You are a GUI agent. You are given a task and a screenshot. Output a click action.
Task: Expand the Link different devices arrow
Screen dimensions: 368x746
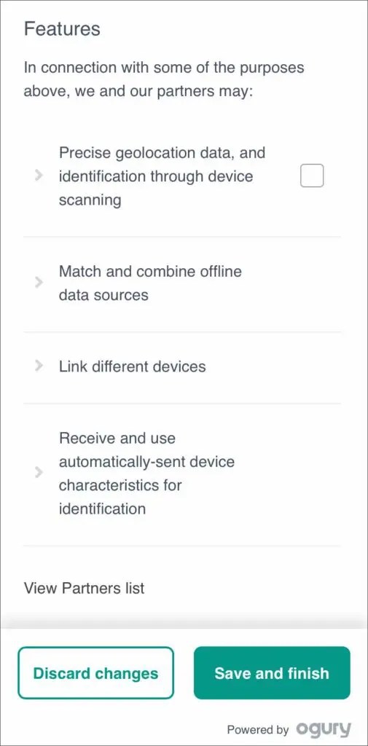39,366
